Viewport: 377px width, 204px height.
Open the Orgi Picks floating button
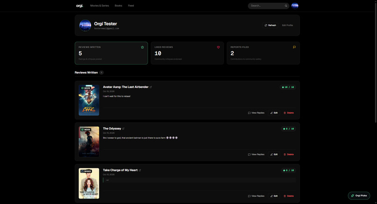pos(359,196)
